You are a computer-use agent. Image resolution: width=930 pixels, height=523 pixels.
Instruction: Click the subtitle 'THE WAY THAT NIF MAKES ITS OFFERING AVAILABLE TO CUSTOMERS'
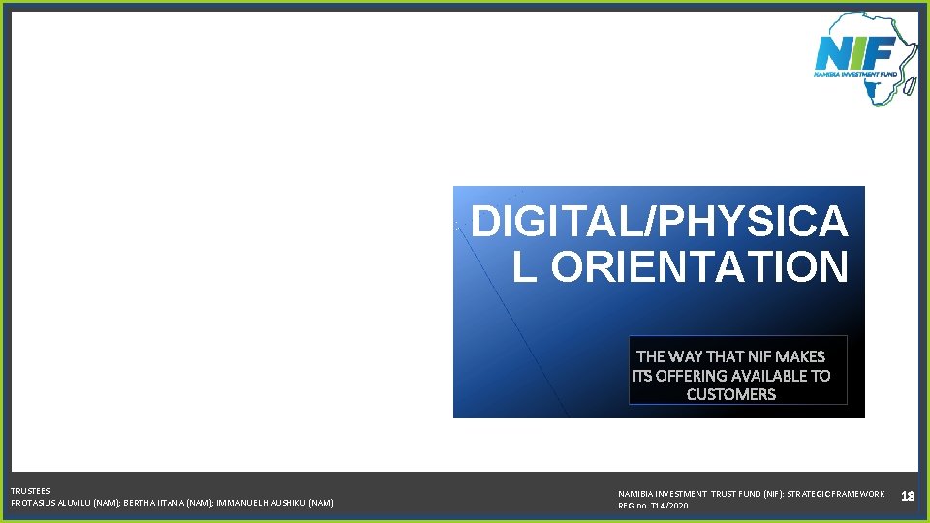[730, 376]
